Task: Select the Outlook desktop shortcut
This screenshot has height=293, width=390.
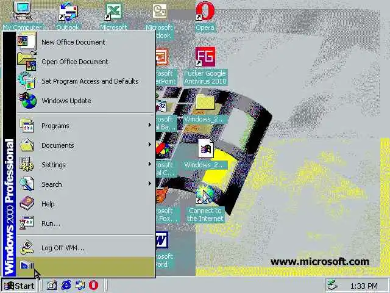Action: pos(68,16)
